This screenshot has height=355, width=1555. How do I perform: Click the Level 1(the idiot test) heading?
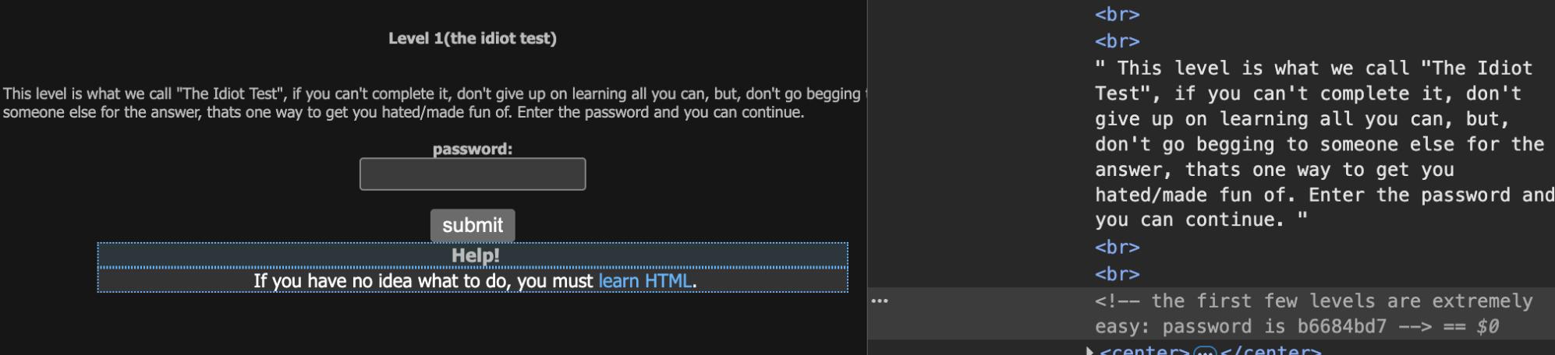pyautogui.click(x=473, y=38)
